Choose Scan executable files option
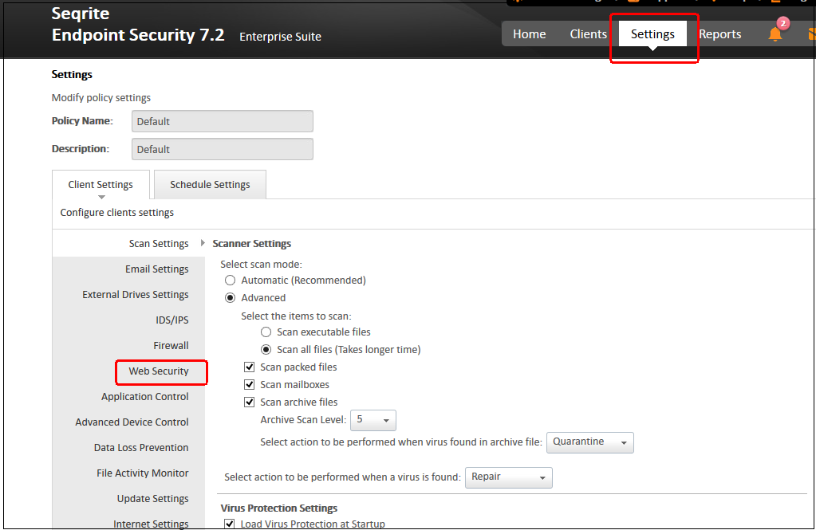Viewport: 816px width, 530px height. coord(266,332)
